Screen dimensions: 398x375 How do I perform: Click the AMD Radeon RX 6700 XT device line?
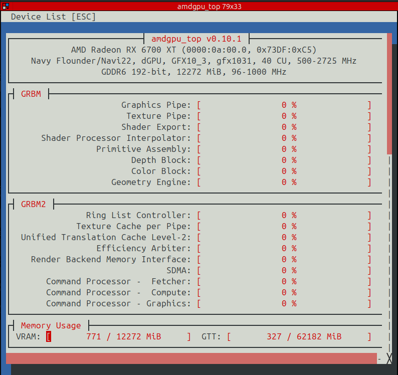(x=193, y=50)
